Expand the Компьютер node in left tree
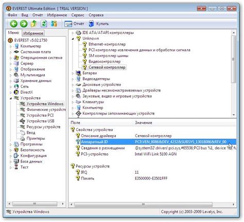 [10, 46]
